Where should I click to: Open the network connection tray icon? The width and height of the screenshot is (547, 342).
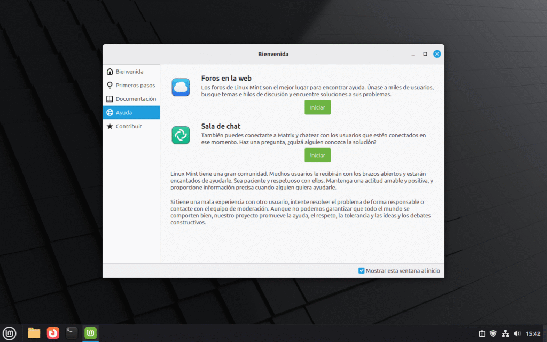[505, 333]
